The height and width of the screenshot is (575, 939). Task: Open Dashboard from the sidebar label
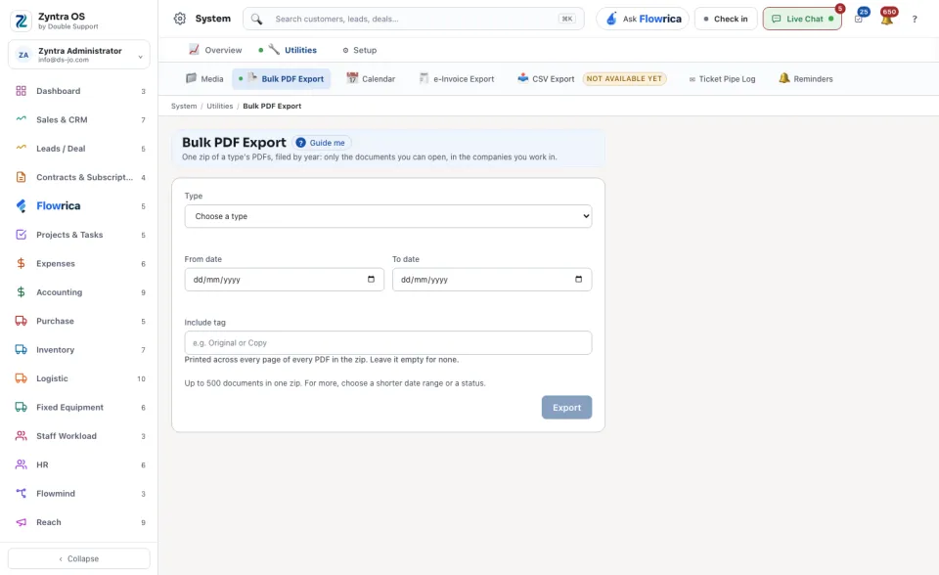click(58, 91)
